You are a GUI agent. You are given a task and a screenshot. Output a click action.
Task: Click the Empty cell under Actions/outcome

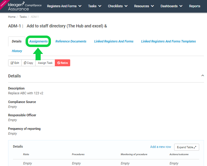tap(174, 163)
